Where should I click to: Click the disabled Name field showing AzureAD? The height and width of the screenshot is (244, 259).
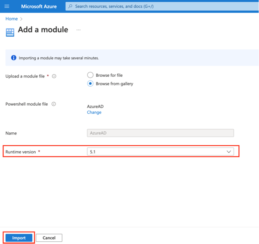[x=160, y=133]
